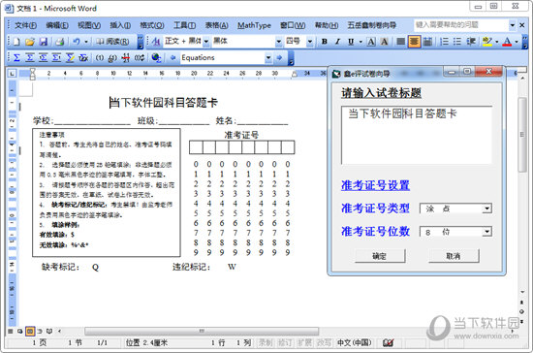Apply yellow highlight color

[x=487, y=42]
